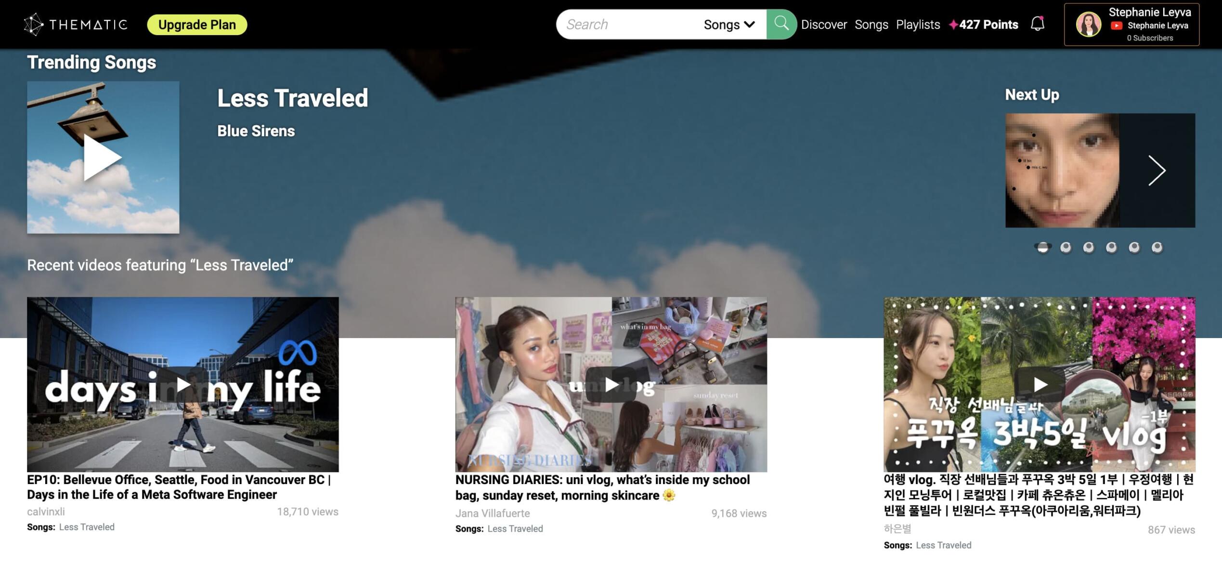Open the Songs search filter dropdown
The height and width of the screenshot is (578, 1222).
click(728, 24)
